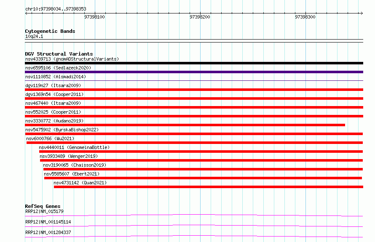Select the red nsv5475902 variant bar
This screenshot has width=375, height=242.
194,134
